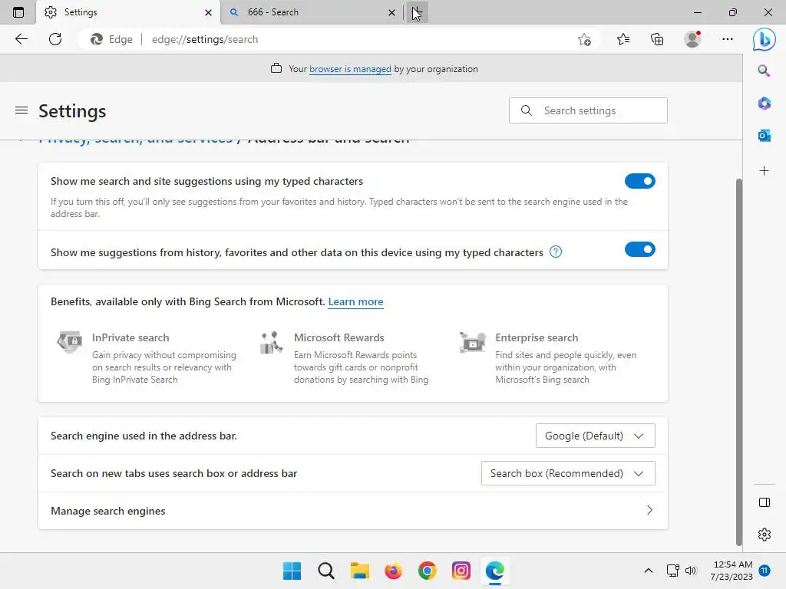This screenshot has height=589, width=786.
Task: Refresh the page with reload icon
Action: click(55, 39)
